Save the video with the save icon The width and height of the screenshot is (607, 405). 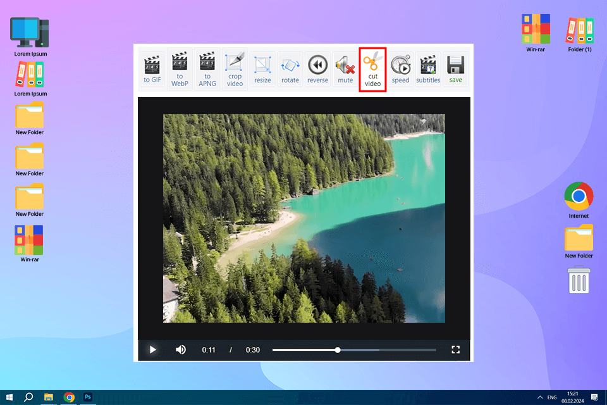point(456,70)
